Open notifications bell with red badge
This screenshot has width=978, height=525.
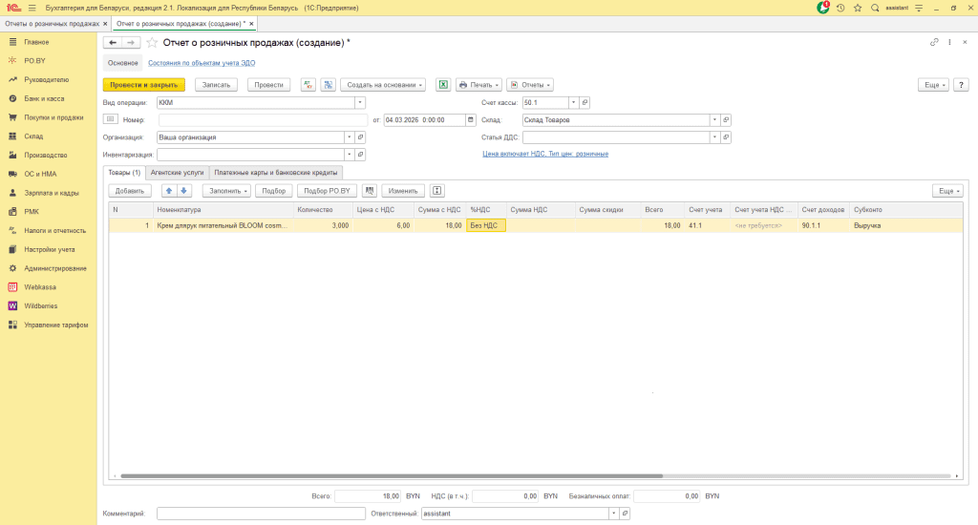point(823,8)
